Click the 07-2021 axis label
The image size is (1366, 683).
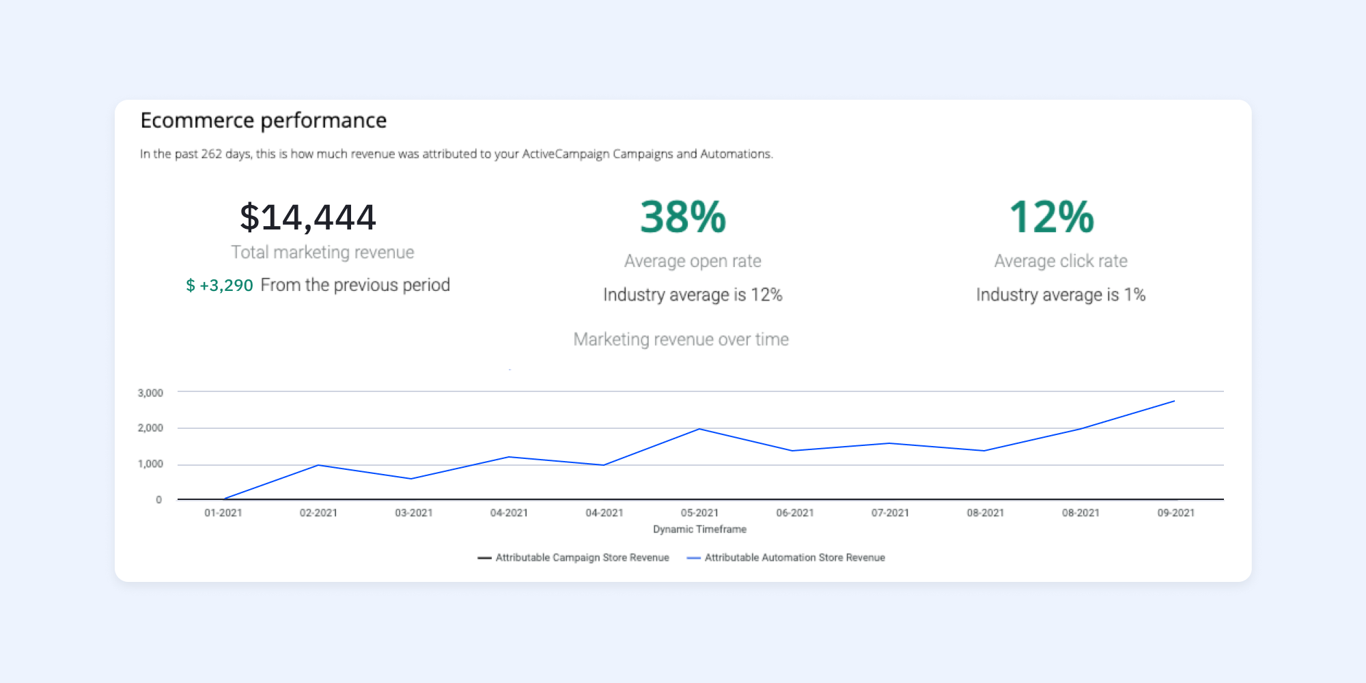pyautogui.click(x=890, y=513)
